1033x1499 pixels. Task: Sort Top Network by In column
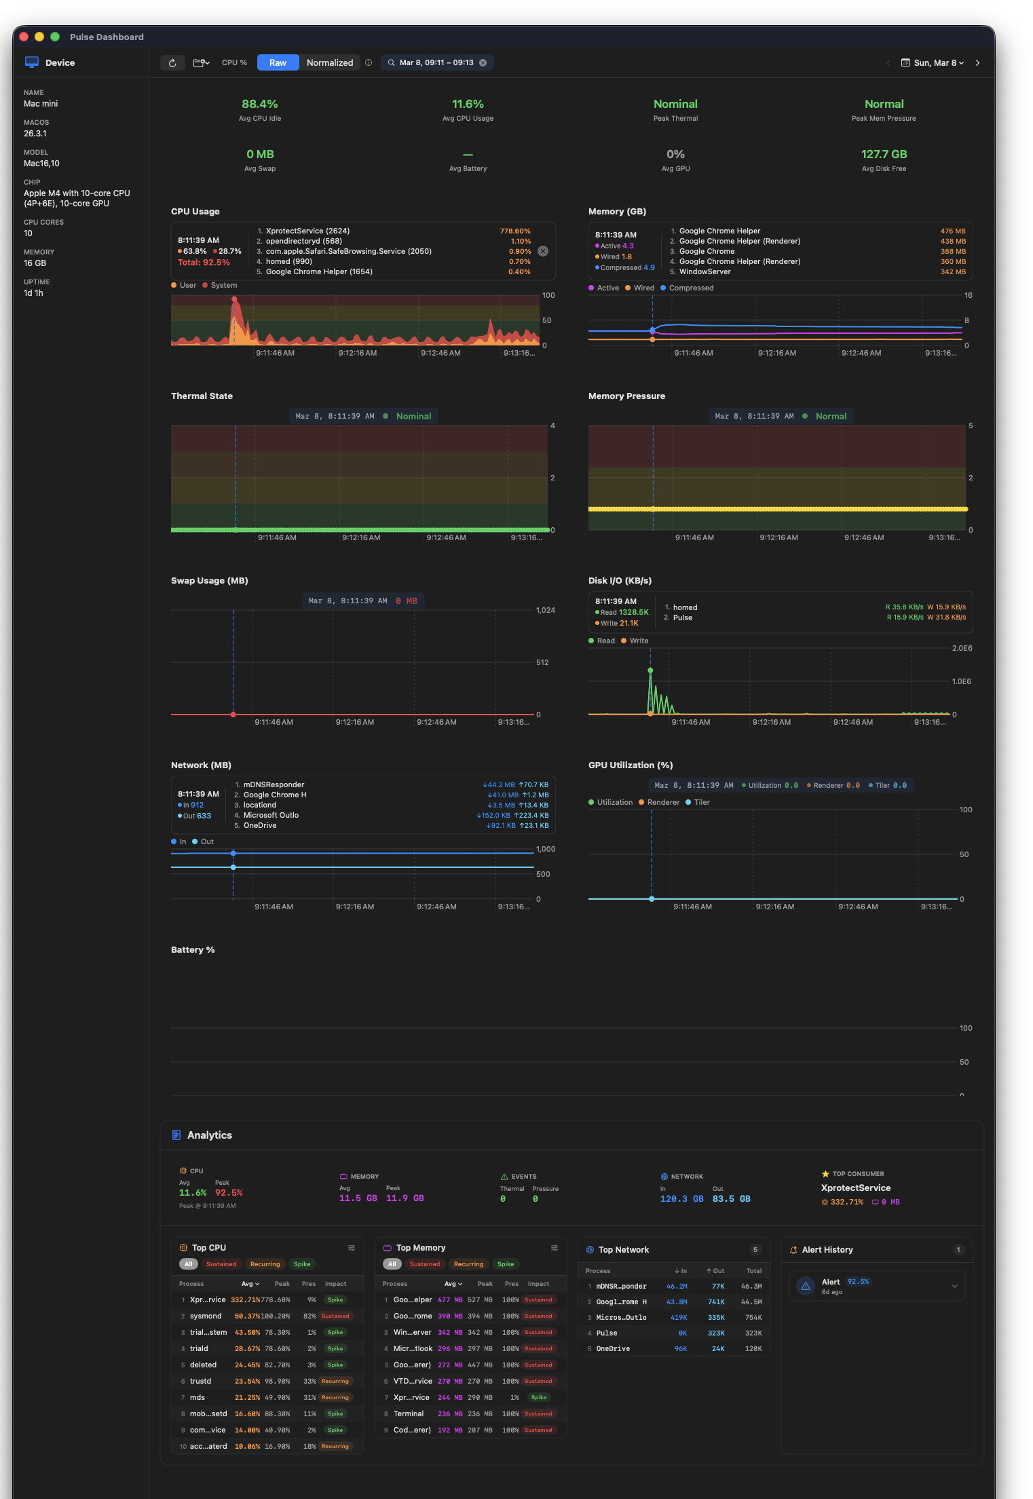pyautogui.click(x=681, y=1270)
